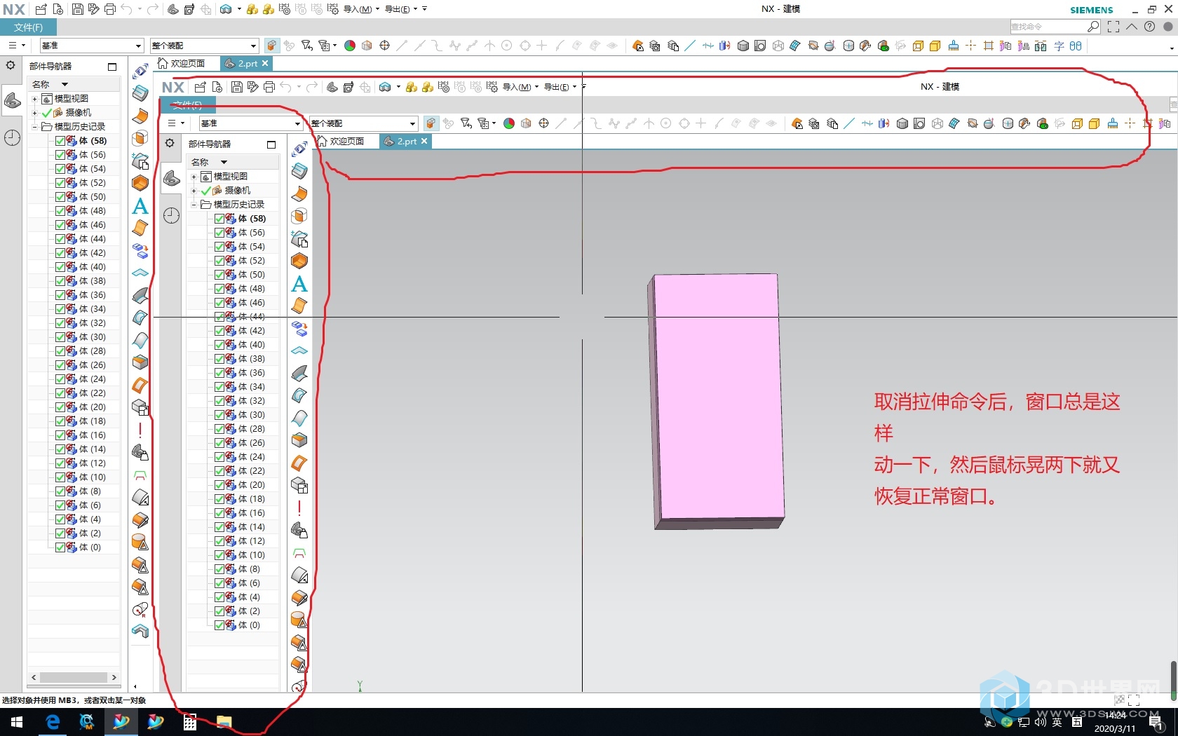Click the left arrow of the navigator horizontal scrollbar
The image size is (1178, 736).
pyautogui.click(x=34, y=678)
